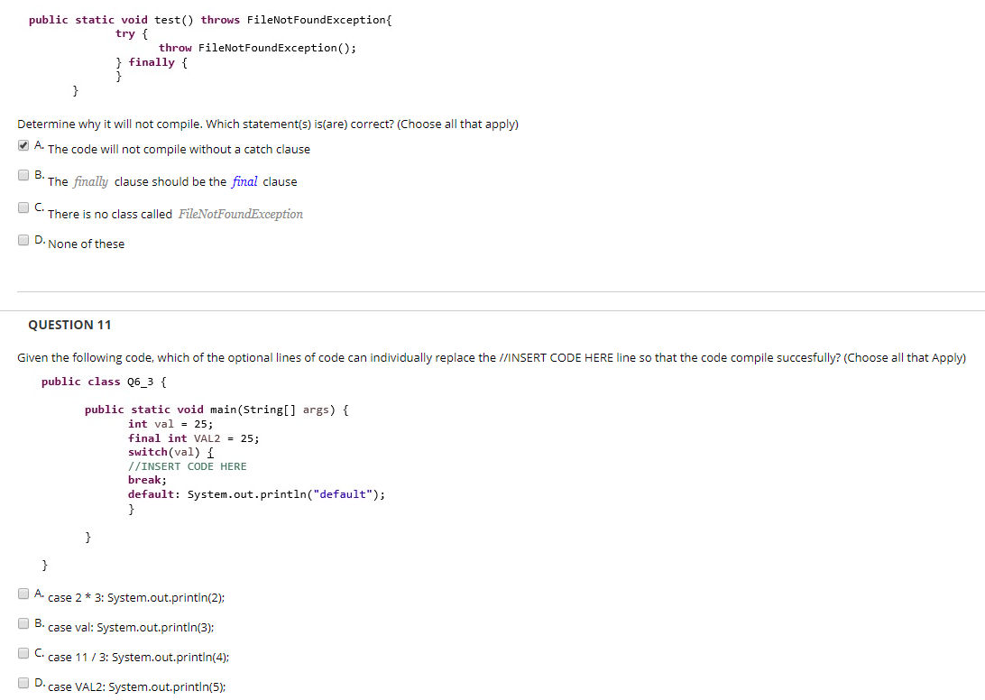Select option B 'case val' checkbox
Screen dimensions: 985x700
point(23,622)
